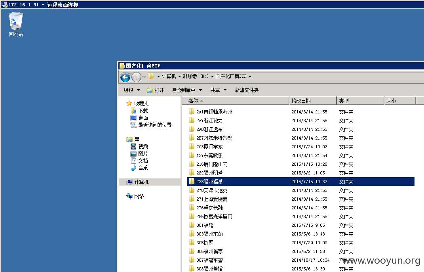Image resolution: width=424 pixels, height=272 pixels.
Task: Select 桌面 in favorites list
Action: tap(139, 118)
